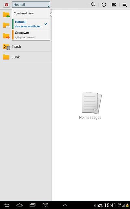Tap the Android back button
130x209 pixels.
[x=7, y=205]
